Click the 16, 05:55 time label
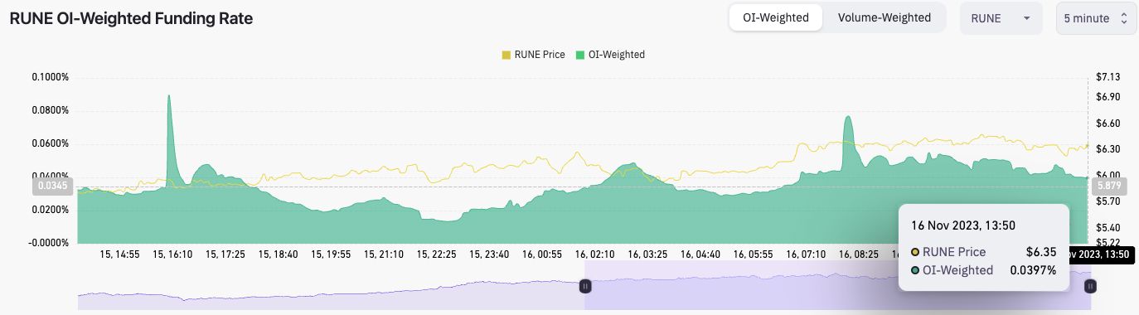This screenshot has height=315, width=1139. pos(754,254)
